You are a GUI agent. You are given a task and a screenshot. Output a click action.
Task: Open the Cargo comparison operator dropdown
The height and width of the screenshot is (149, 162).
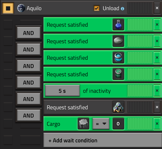(x=101, y=124)
